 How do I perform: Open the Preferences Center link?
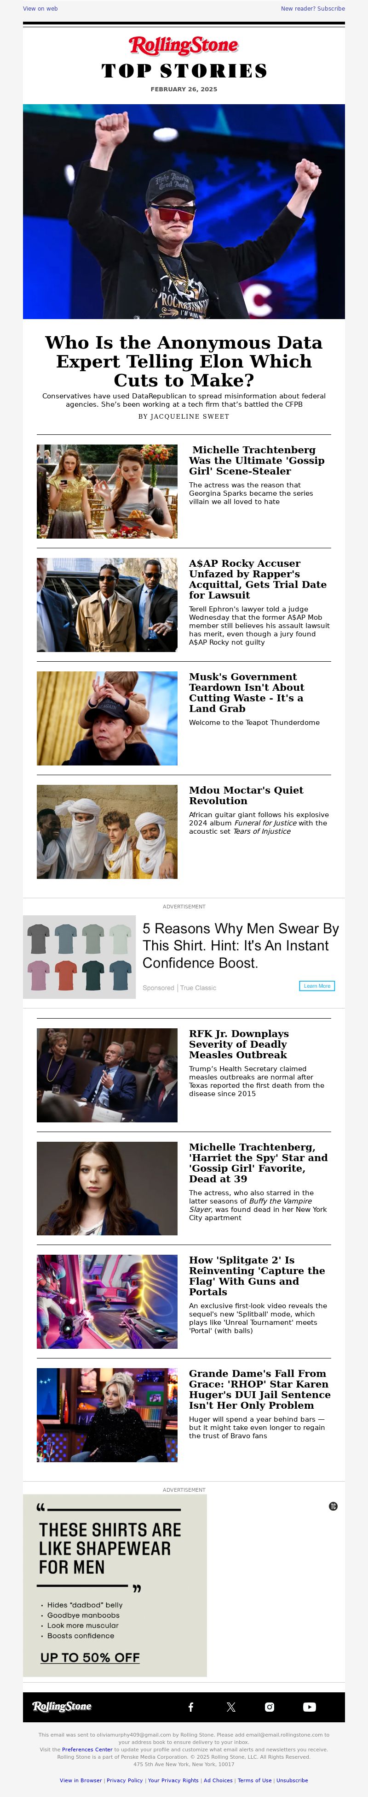tap(87, 1750)
